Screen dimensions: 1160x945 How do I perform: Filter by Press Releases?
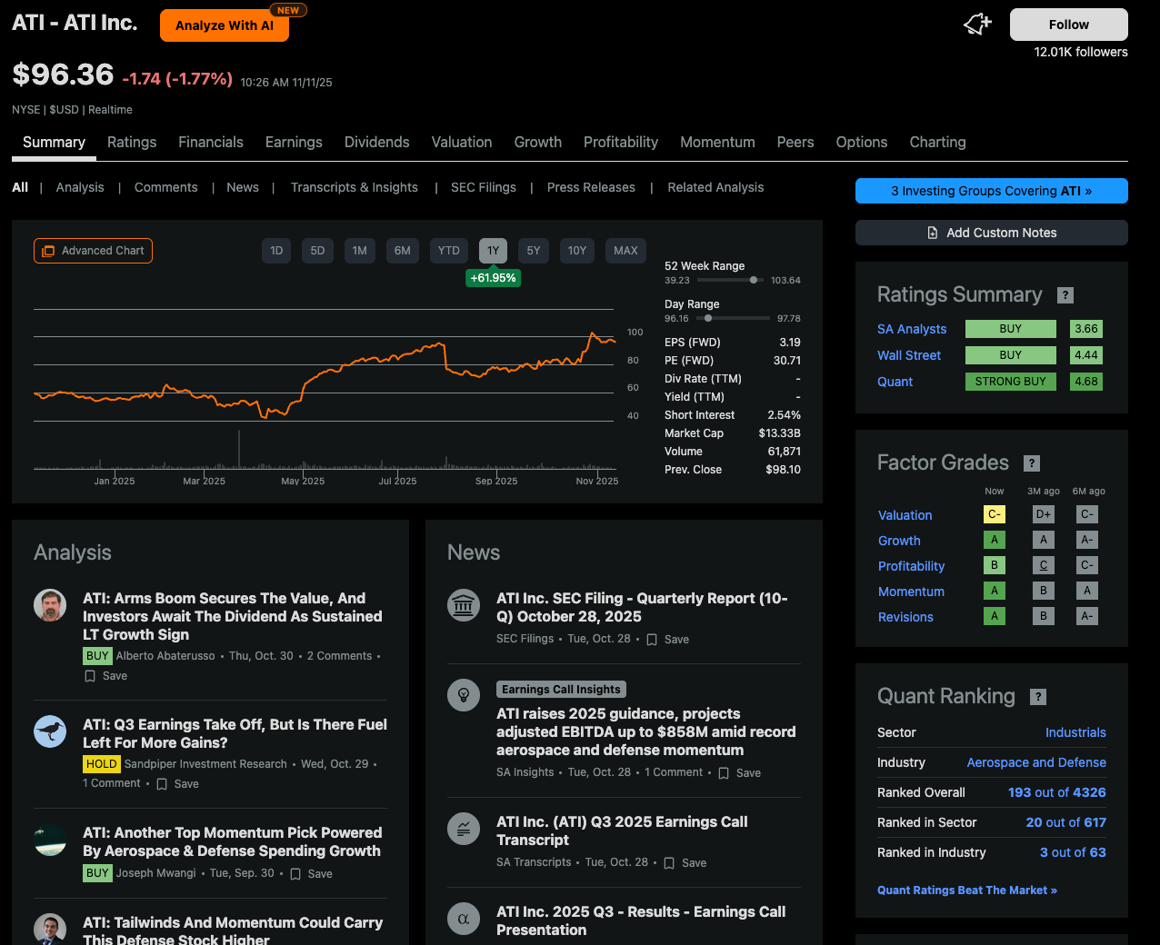[x=591, y=187]
